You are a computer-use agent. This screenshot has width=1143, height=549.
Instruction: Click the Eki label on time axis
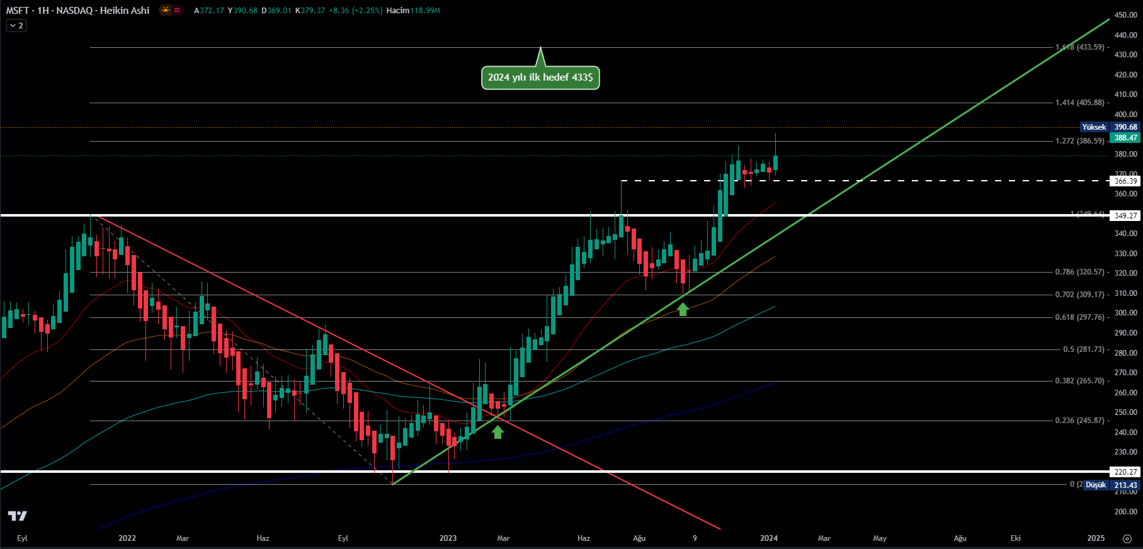pos(1015,538)
